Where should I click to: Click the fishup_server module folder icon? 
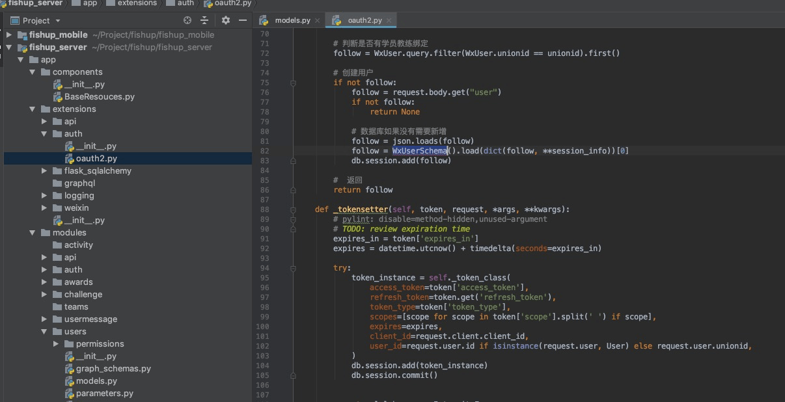(22, 47)
